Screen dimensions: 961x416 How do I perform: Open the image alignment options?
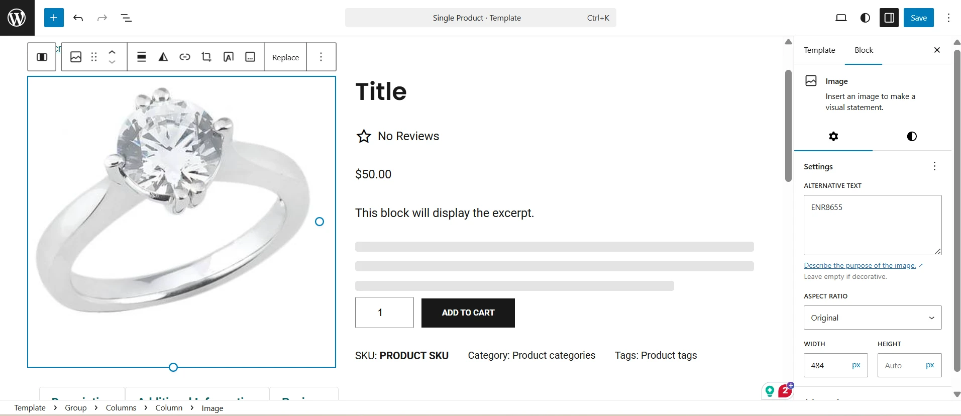click(x=142, y=57)
